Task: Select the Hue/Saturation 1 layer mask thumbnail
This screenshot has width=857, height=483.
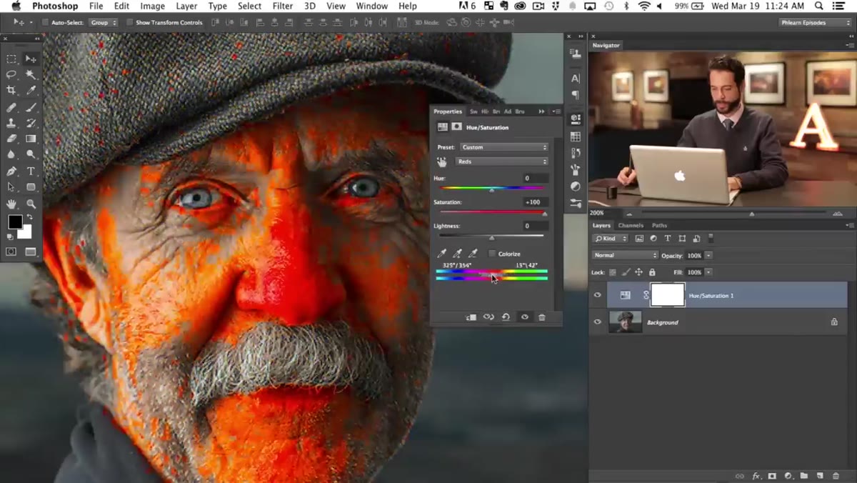Action: (x=668, y=295)
